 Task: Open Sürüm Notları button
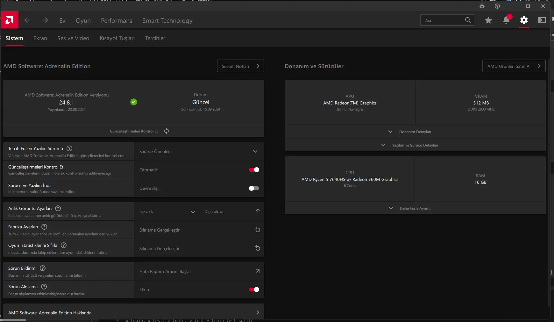coord(240,66)
